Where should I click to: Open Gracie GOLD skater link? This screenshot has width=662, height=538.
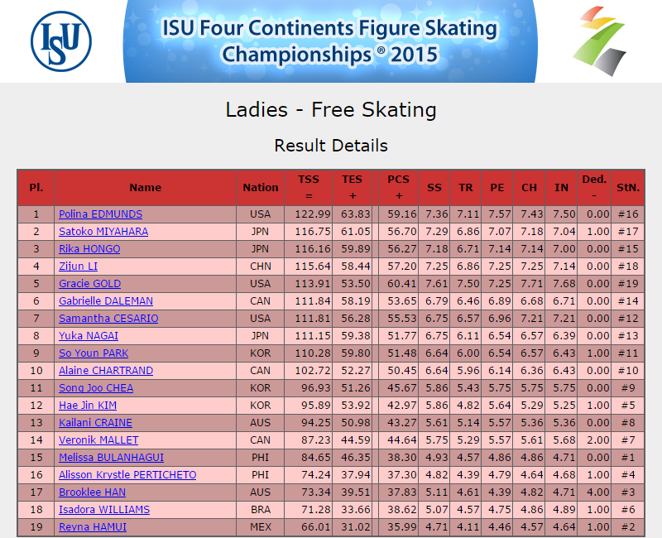click(90, 283)
